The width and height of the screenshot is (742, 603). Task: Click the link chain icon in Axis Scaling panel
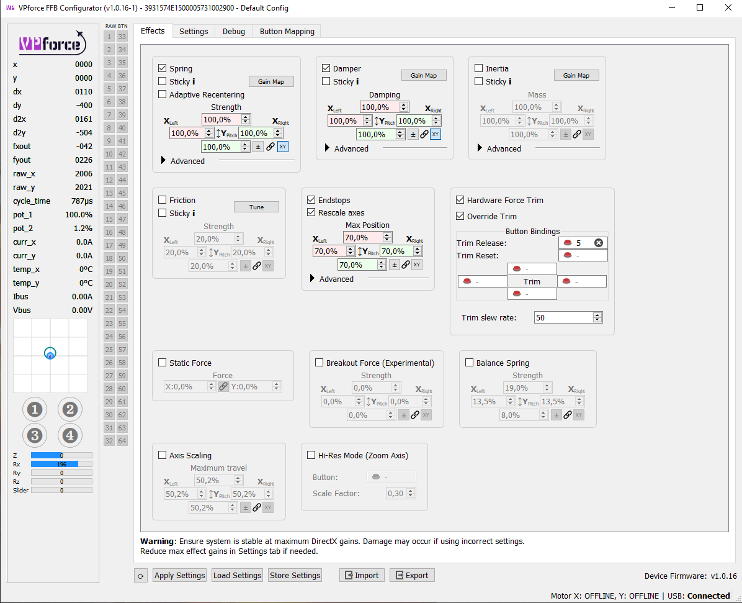(x=256, y=507)
